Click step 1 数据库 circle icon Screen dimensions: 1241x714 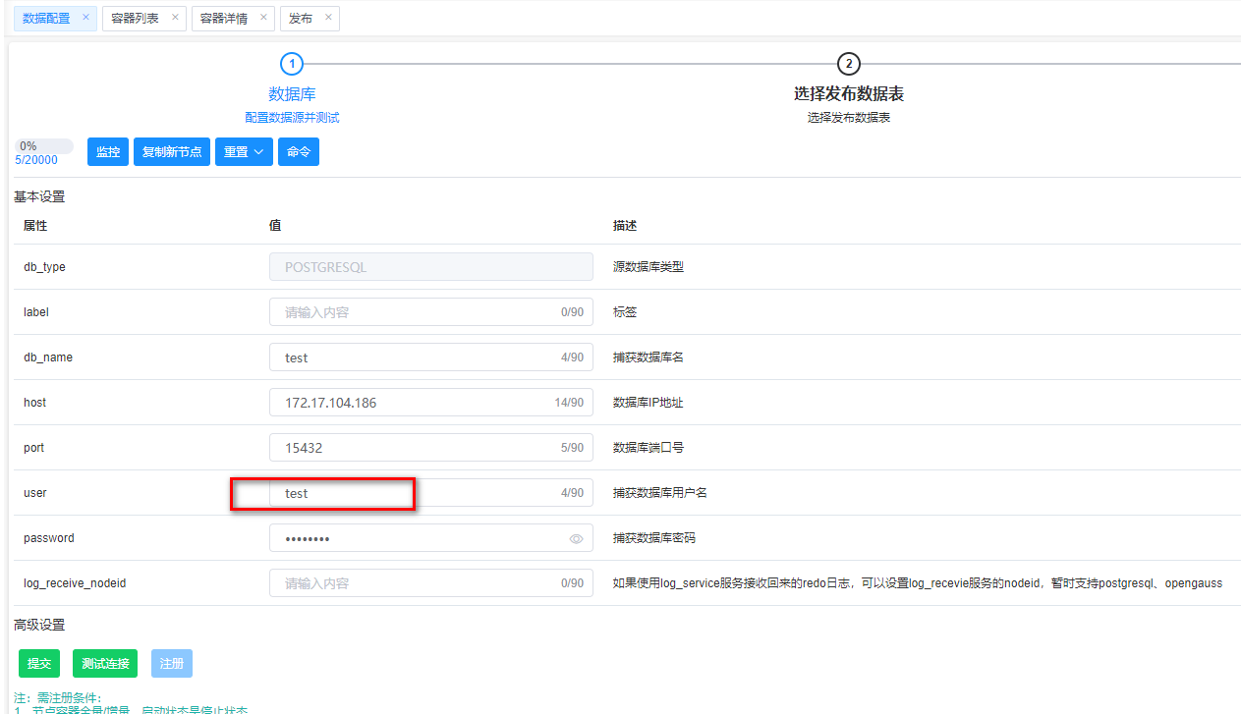(292, 64)
